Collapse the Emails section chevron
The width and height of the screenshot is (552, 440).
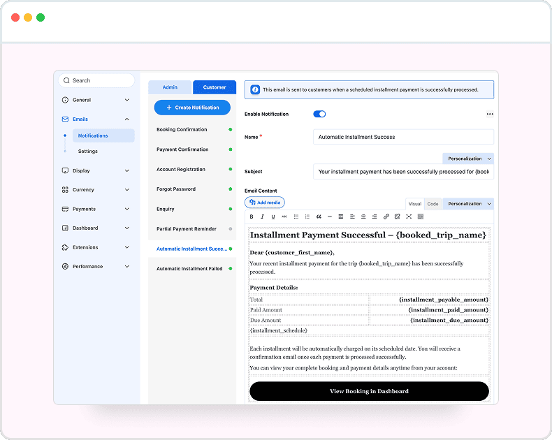[x=127, y=119]
